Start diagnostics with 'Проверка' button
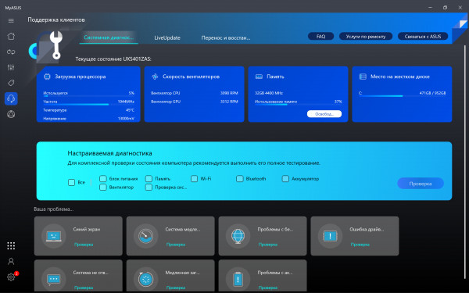The height and width of the screenshot is (293, 469). [421, 184]
